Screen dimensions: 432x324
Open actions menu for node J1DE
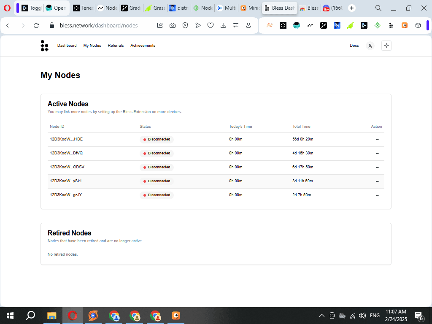[377, 140]
